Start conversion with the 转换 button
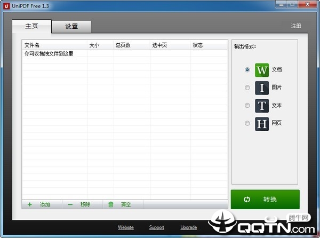320x238 pixels. coord(265,199)
